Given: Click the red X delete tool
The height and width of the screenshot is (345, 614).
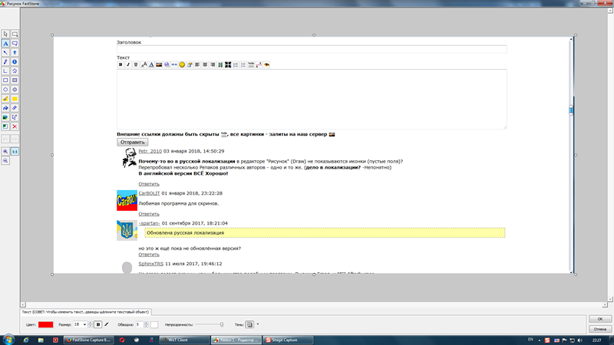Looking at the screenshot, I should 15,126.
